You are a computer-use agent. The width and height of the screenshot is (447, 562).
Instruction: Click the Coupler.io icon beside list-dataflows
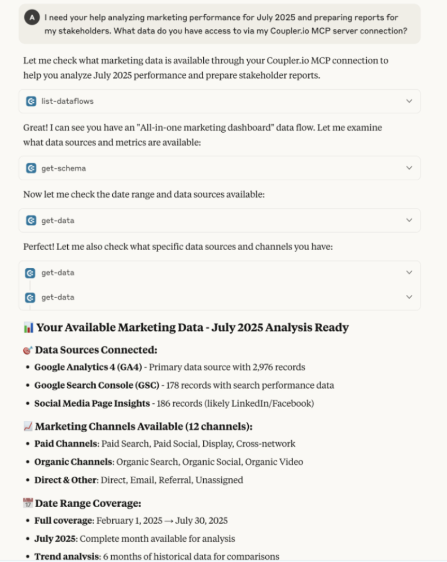[x=31, y=102]
